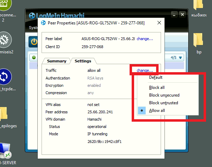
Task: Pick Default in traffic menu
Action: pos(156,77)
